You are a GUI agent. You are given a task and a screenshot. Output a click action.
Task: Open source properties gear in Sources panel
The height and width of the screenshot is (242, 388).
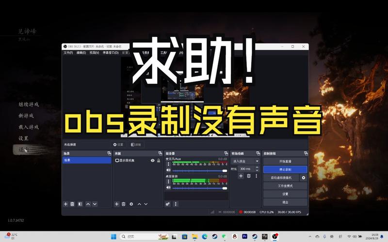(x=131, y=204)
